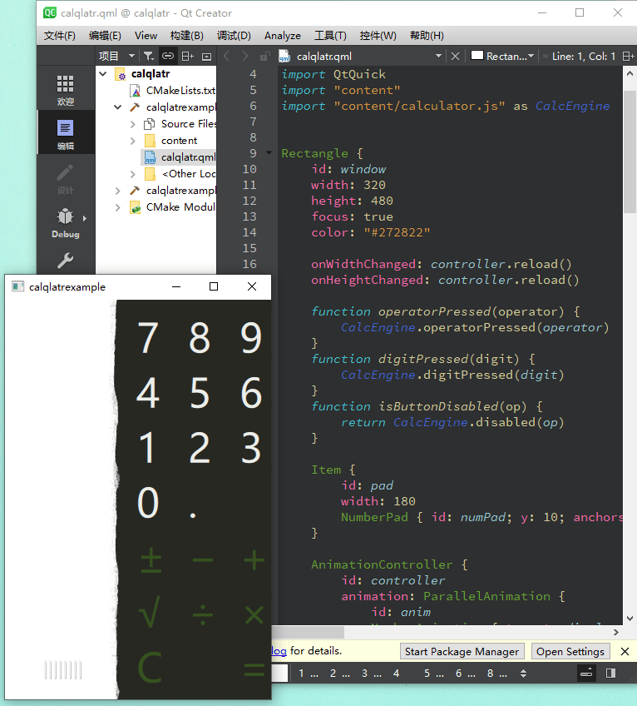Select calqlatr.qml in project tree

pyautogui.click(x=180, y=157)
